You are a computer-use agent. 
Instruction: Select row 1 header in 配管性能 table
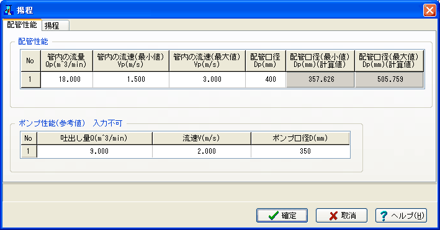[31, 79]
